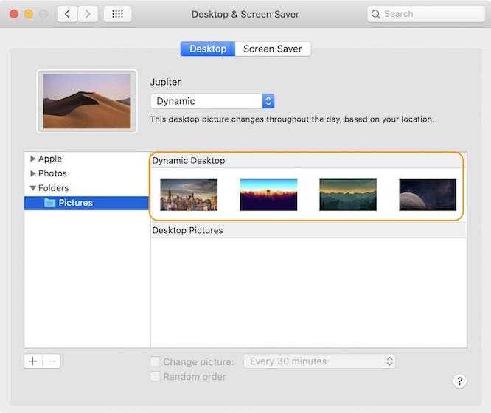This screenshot has height=413, width=491.
Task: Choose the sunset silhouette dynamic wallpaper
Action: click(x=268, y=195)
